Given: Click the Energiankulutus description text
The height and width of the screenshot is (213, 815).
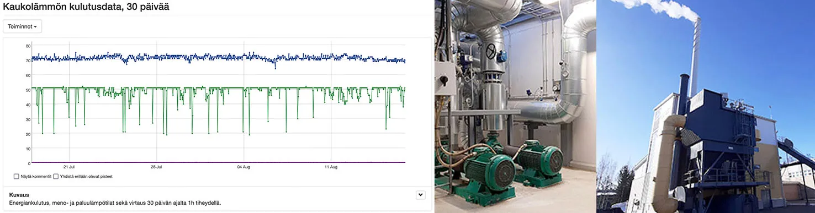Looking at the screenshot, I should click(115, 203).
